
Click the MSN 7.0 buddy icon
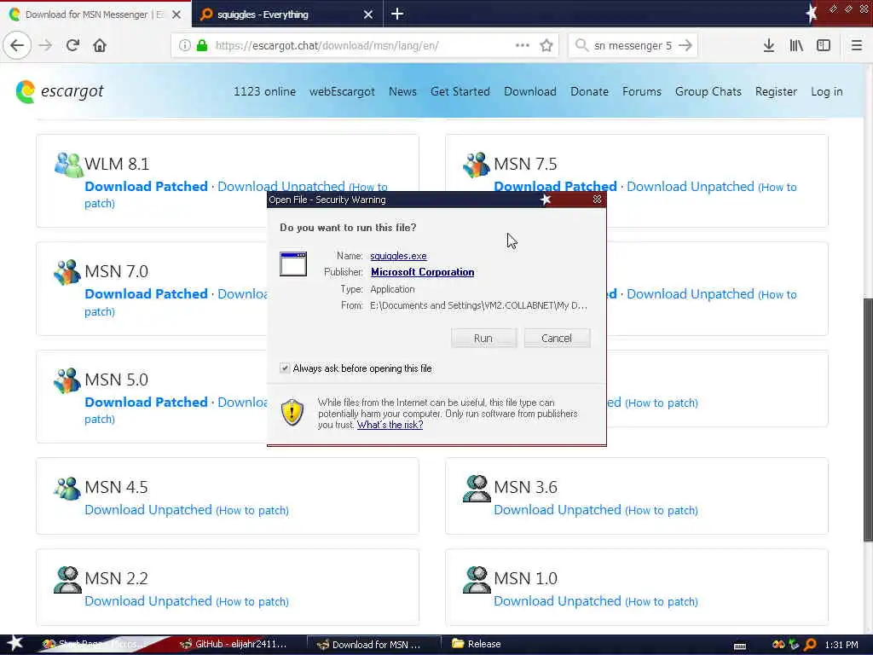pyautogui.click(x=67, y=272)
